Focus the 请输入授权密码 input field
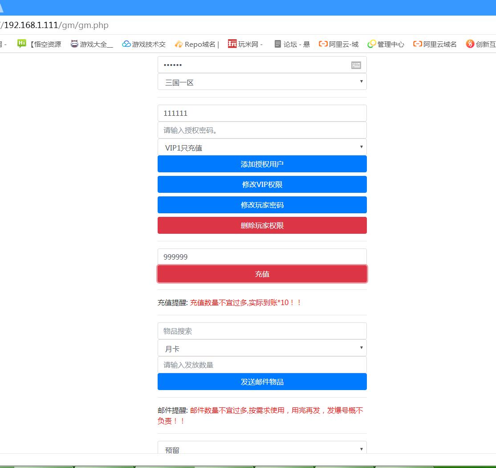The height and width of the screenshot is (468, 496). 262,130
